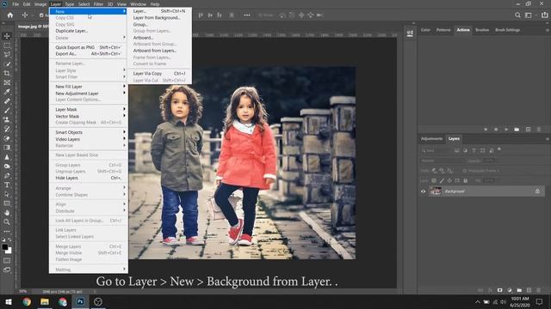Select the Move tool in toolbar

[7, 36]
